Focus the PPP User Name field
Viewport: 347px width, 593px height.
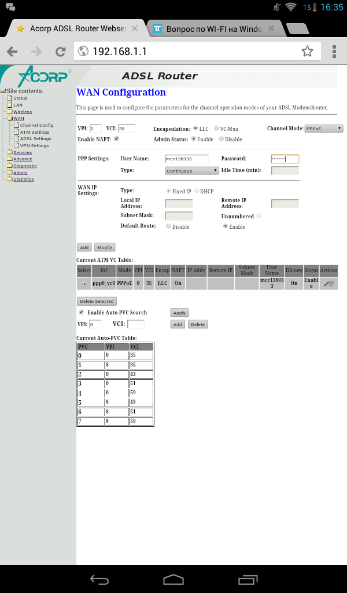(x=187, y=159)
